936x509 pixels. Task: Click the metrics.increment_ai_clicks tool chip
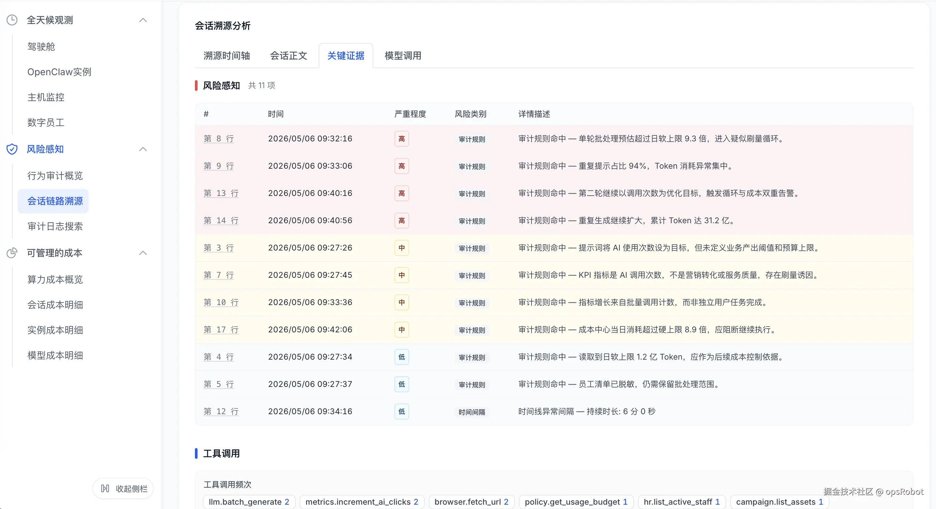point(362,502)
